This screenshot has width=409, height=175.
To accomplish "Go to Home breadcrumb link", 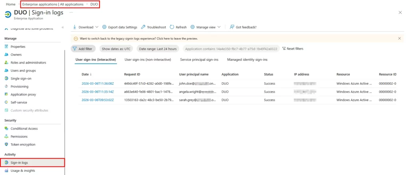I will point(11,4).
